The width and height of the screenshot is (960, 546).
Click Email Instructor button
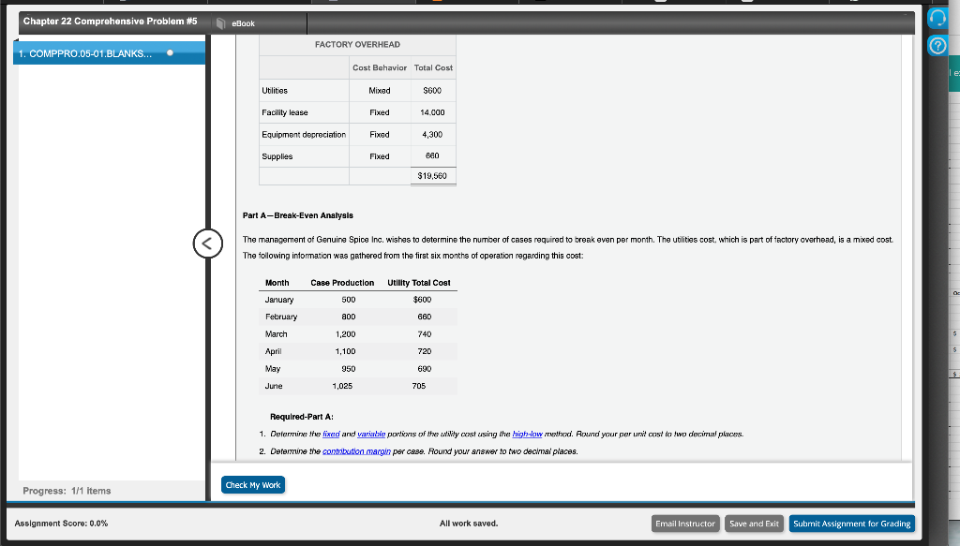[685, 524]
